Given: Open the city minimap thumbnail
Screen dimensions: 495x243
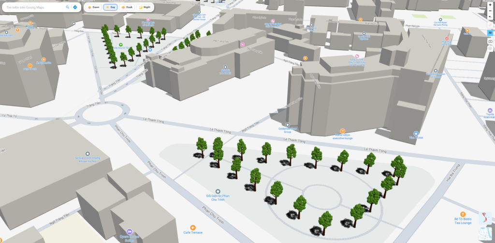Looking at the screenshot, I should click(x=485, y=234).
